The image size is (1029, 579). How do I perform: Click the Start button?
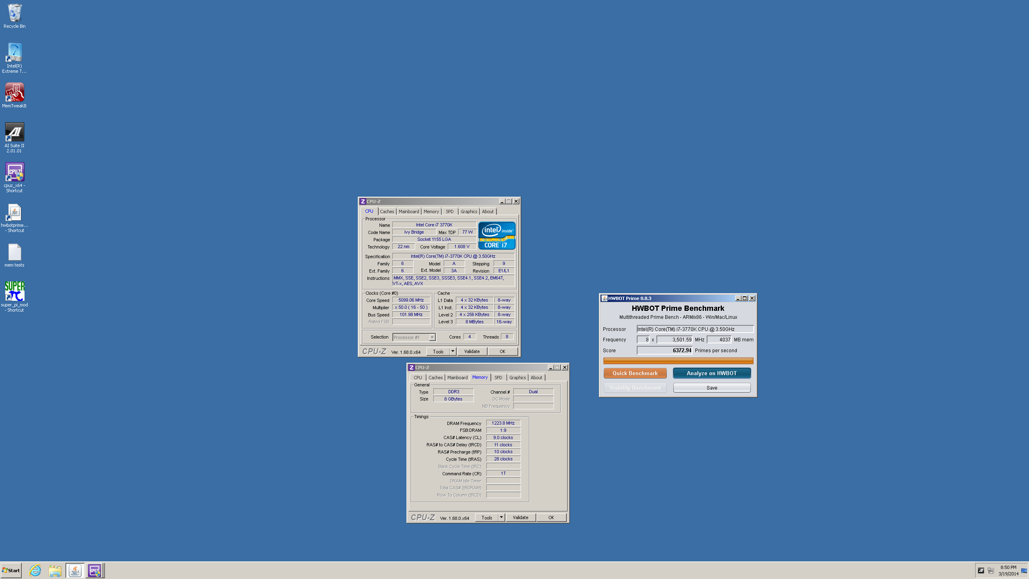point(11,570)
